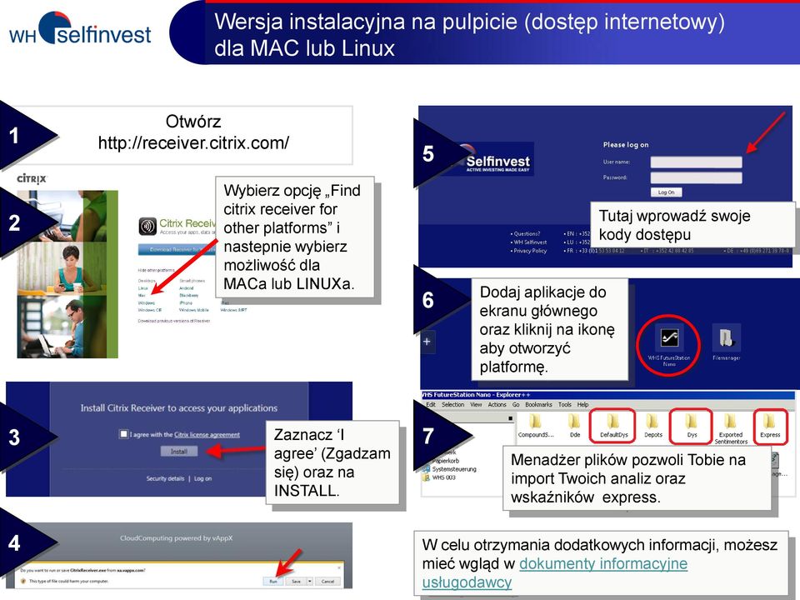Click the shield warning icon in download bar
This screenshot has width=800, height=600.
coord(23,581)
